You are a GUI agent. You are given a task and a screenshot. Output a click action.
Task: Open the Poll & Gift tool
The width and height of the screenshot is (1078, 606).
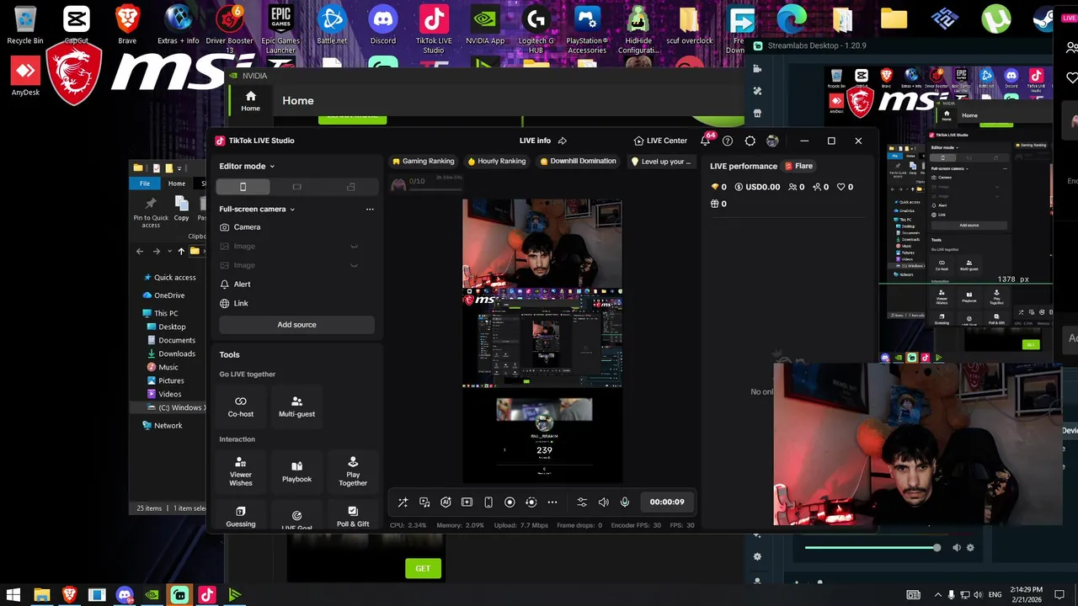[x=353, y=516]
